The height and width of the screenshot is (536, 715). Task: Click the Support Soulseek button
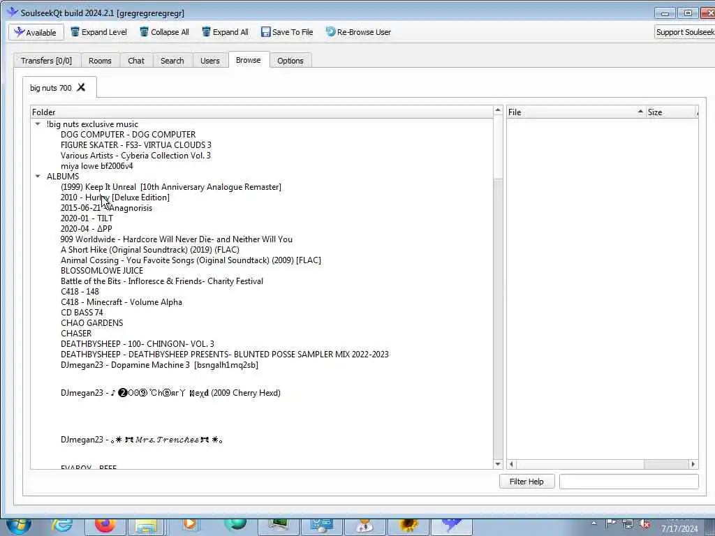[684, 32]
